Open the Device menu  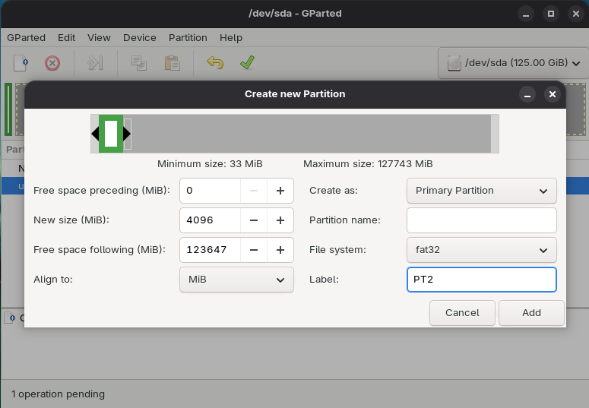(x=139, y=37)
